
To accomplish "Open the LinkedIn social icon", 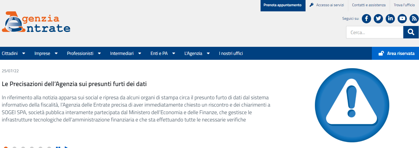I will 390,18.
